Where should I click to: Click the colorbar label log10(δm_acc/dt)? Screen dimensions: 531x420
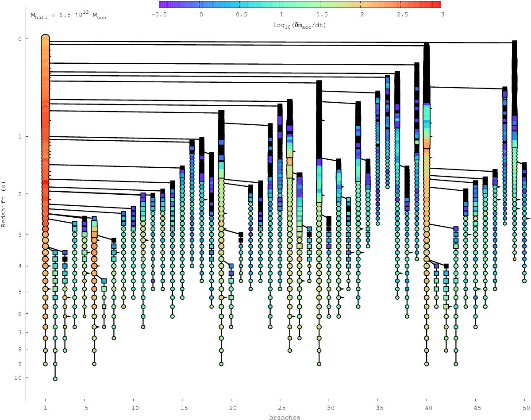click(300, 25)
